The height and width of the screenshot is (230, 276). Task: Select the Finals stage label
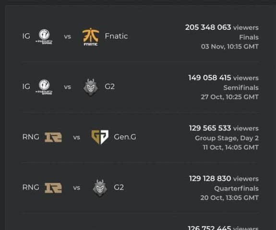point(249,37)
